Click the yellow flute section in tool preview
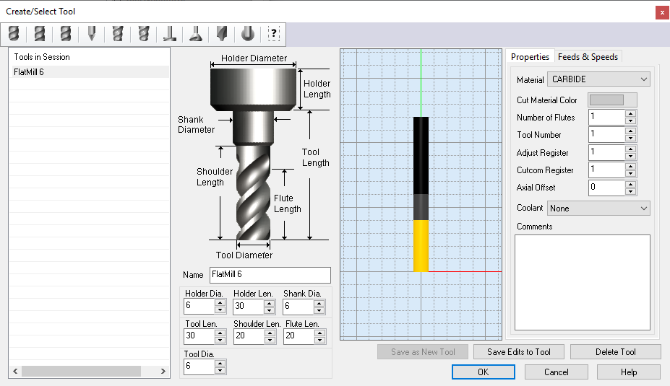 point(421,246)
